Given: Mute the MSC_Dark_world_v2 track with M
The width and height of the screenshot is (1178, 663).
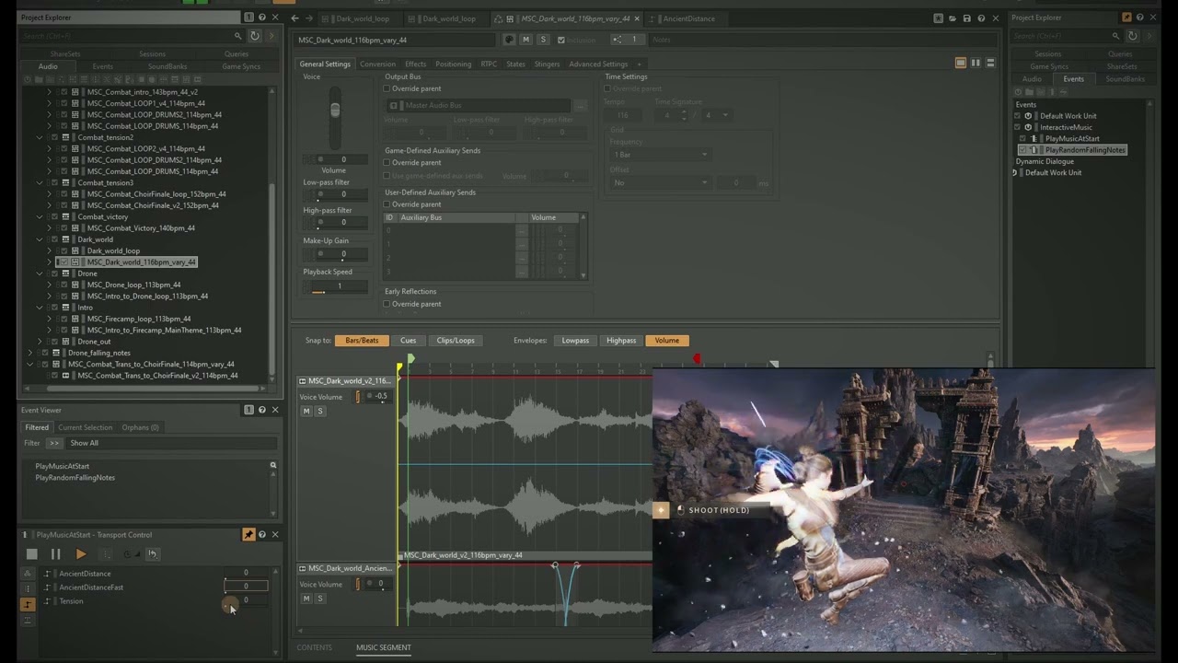Looking at the screenshot, I should click(x=306, y=411).
